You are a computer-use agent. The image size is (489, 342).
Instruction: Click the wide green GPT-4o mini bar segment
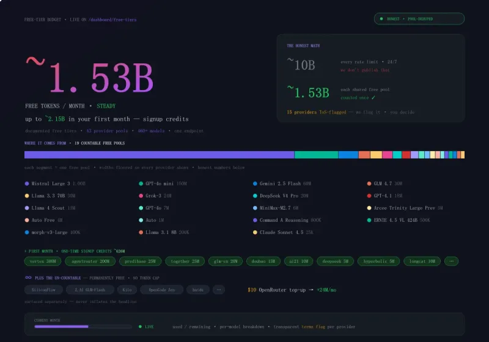(x=316, y=154)
